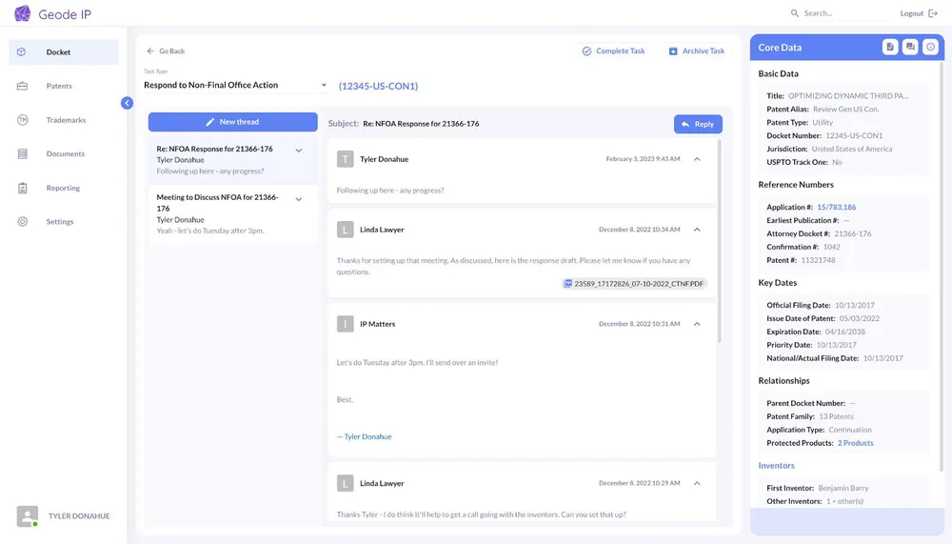Open the Task Type dropdown
The image size is (952, 544).
(x=324, y=86)
